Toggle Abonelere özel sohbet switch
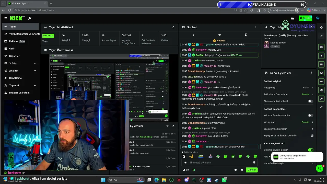This screenshot has width=327, height=184. tap(310, 101)
